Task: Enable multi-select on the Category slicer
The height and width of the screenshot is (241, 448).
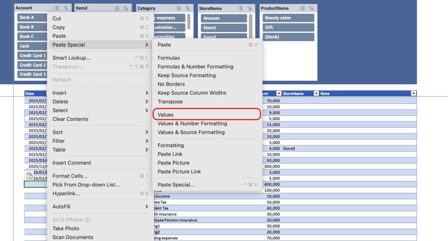Action: click(178, 8)
